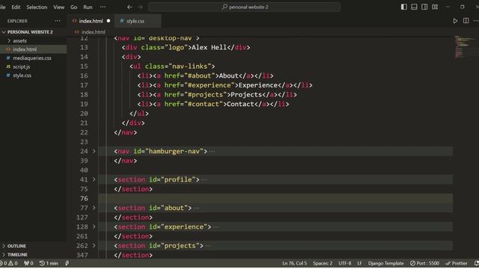Viewport: 479px width, 269px height.
Task: Toggle the primary sidebar layout icon
Action: [x=404, y=7]
